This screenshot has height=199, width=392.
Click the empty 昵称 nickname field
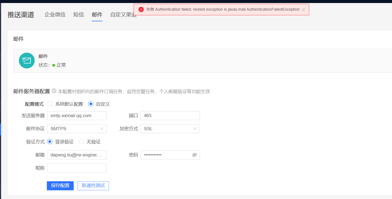coord(77,168)
